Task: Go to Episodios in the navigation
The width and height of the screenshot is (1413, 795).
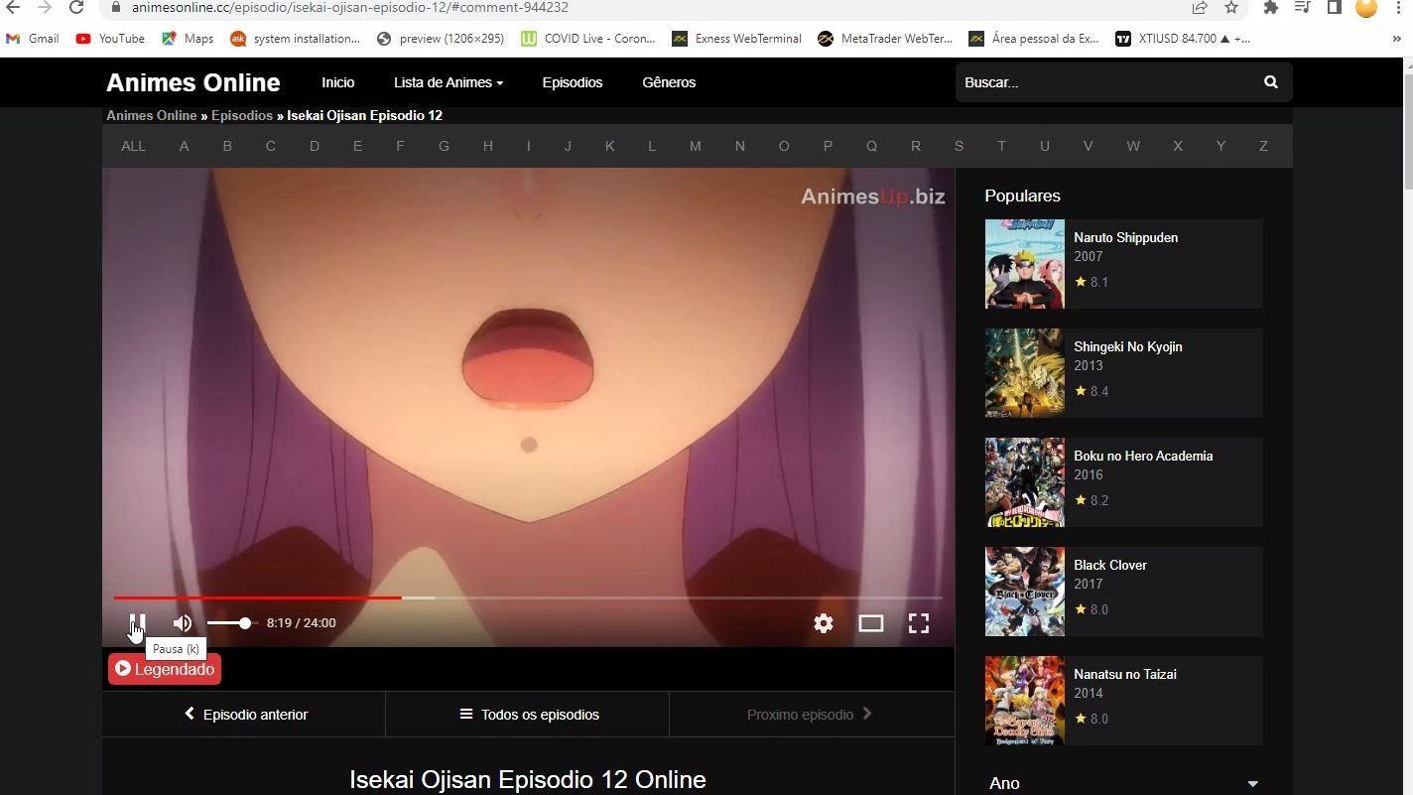Action: click(572, 82)
